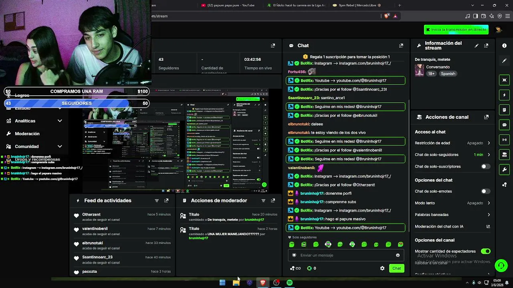
Task: Open chat settings gear icon
Action: tap(382, 268)
